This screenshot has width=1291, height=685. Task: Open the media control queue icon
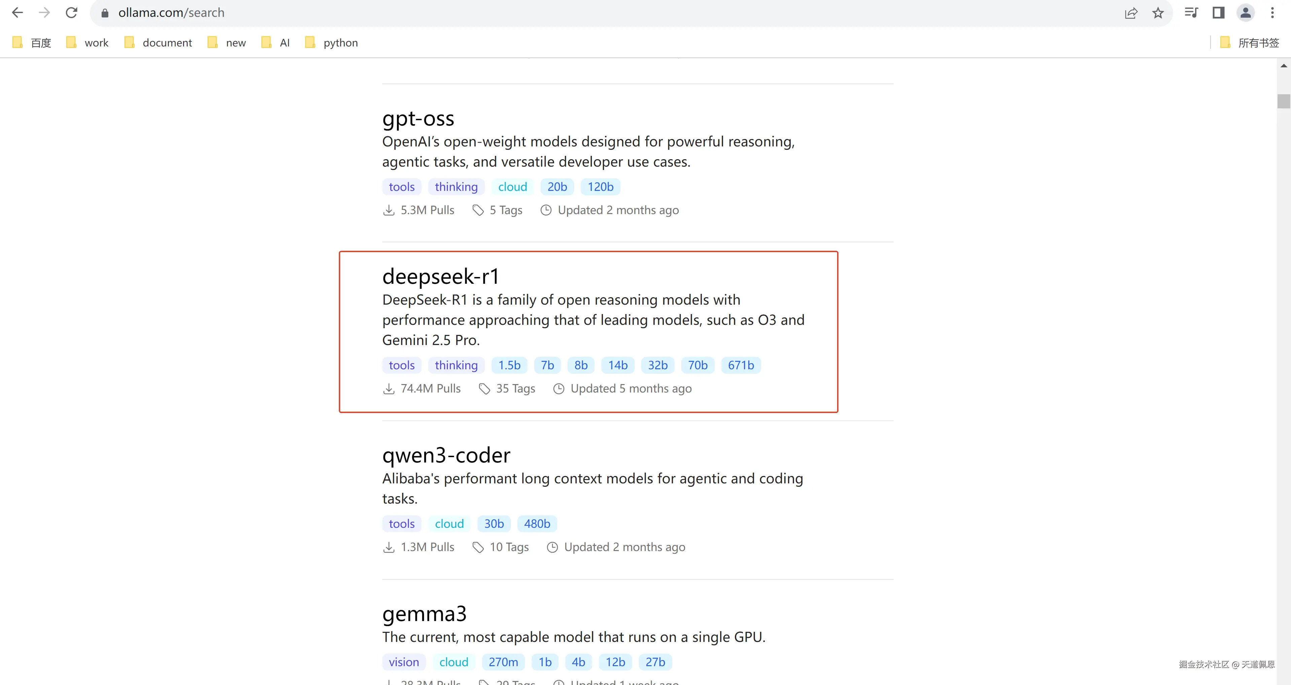1191,12
